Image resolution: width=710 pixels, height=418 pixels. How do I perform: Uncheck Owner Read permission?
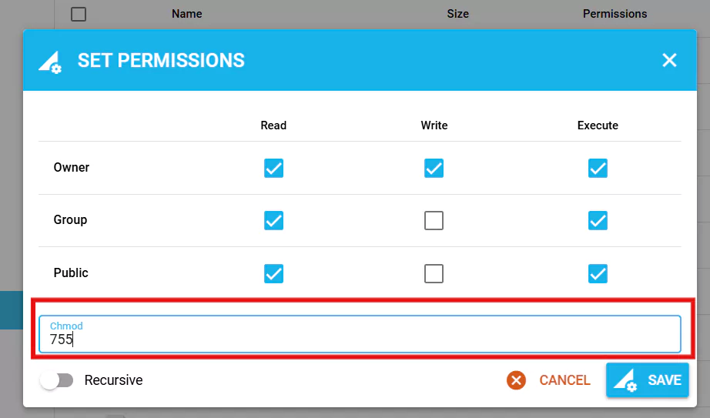(x=273, y=168)
